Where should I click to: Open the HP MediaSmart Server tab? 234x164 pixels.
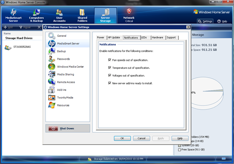coord(14,15)
